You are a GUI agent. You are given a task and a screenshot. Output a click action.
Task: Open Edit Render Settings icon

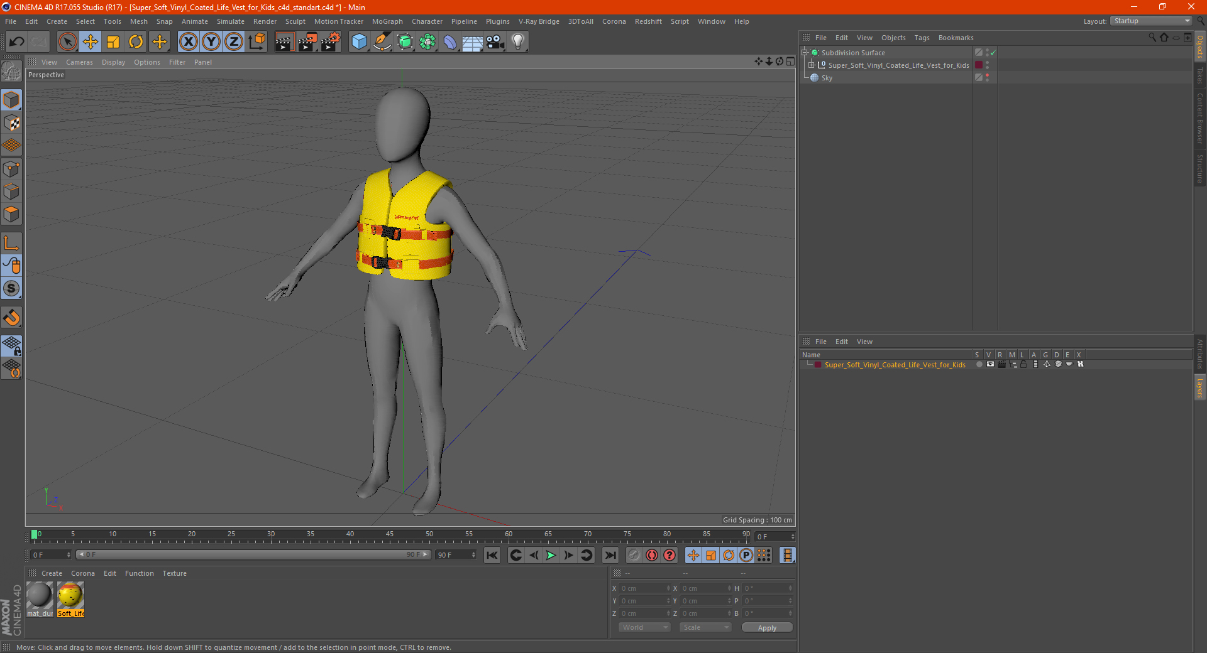[x=331, y=42]
